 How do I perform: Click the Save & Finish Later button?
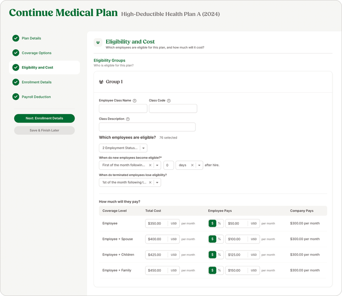click(x=45, y=130)
